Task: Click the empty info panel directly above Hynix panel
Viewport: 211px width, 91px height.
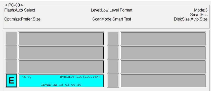Action: coord(61,67)
